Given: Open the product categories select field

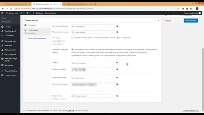Looking at the screenshot, I should tap(93, 78).
